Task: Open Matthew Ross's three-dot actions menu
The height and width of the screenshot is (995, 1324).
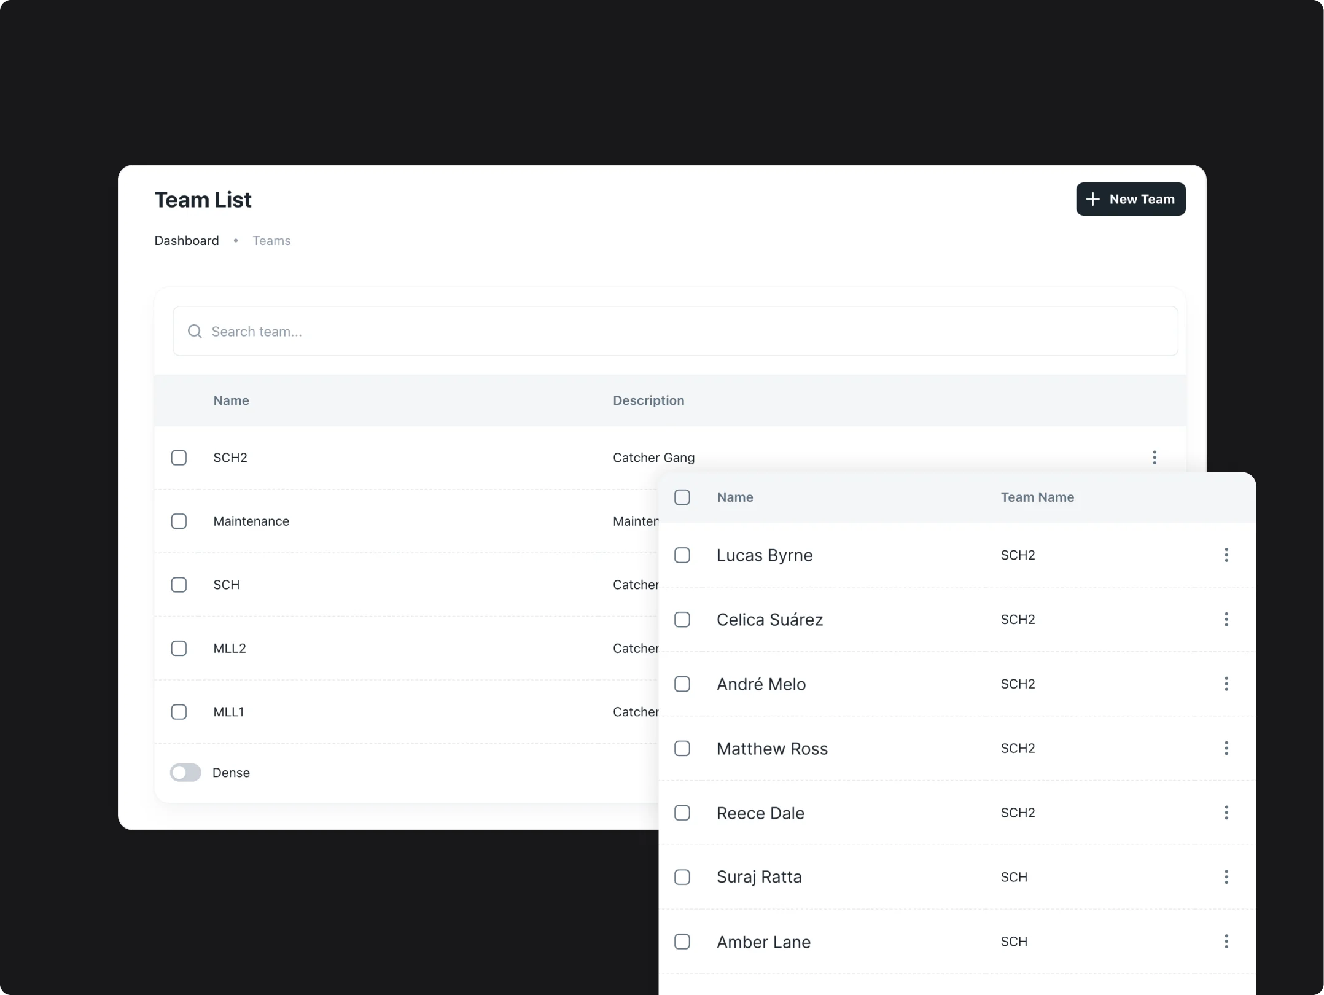Action: [x=1226, y=748]
